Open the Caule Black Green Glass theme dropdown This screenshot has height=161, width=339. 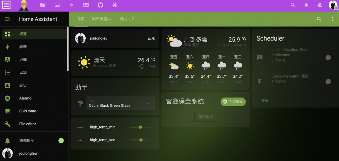[121, 103]
